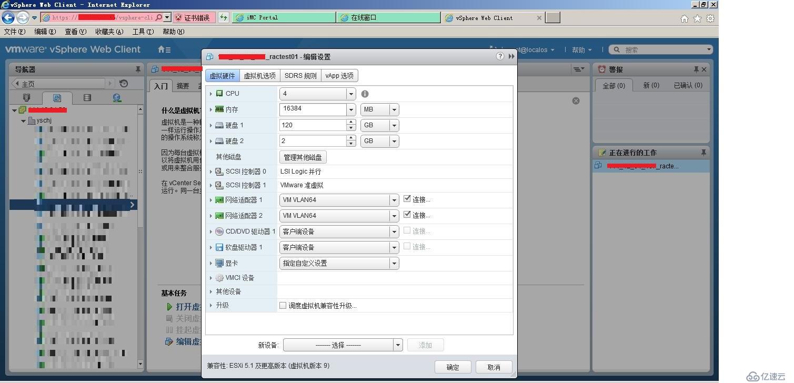Select the Hosts and Clusters navigator icon
This screenshot has width=794, height=383.
coord(27,98)
